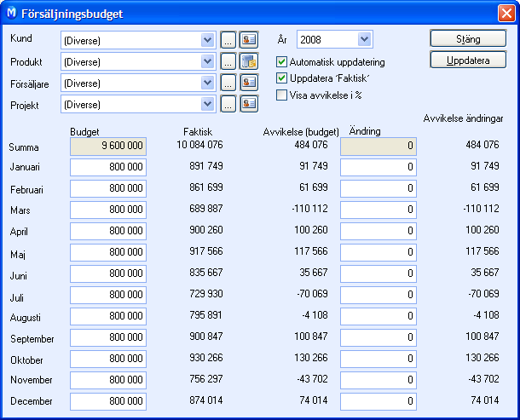
Task: Toggle Automatisk uppdatering checkbox
Action: pos(281,61)
